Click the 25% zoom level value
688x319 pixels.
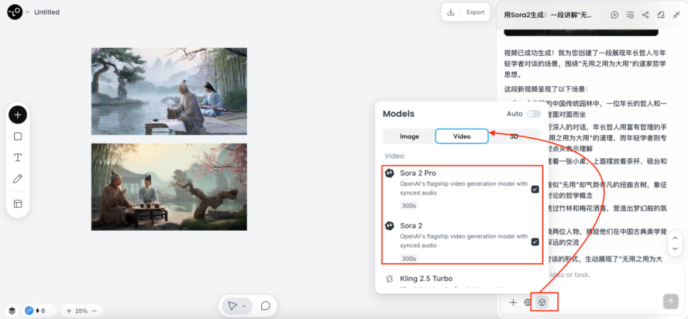(81, 311)
